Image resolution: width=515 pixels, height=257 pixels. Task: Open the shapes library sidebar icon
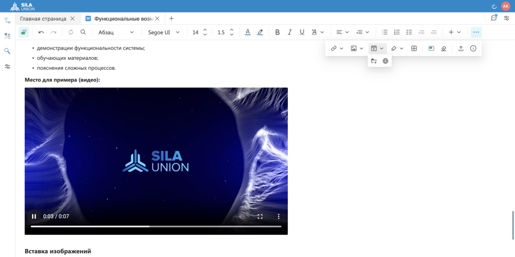pos(7,36)
